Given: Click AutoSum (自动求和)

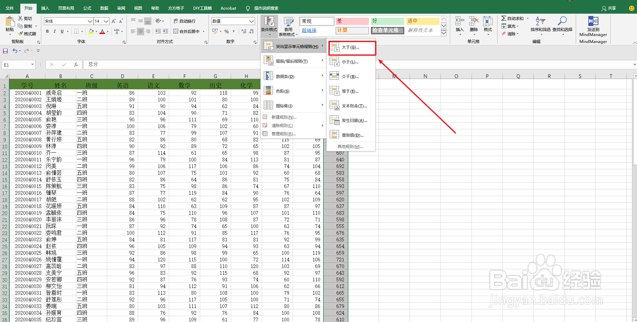Looking at the screenshot, I should point(513,18).
